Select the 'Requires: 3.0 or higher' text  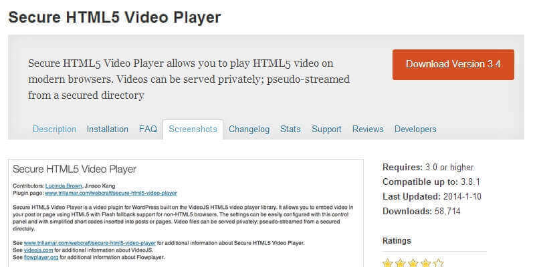[428, 168]
